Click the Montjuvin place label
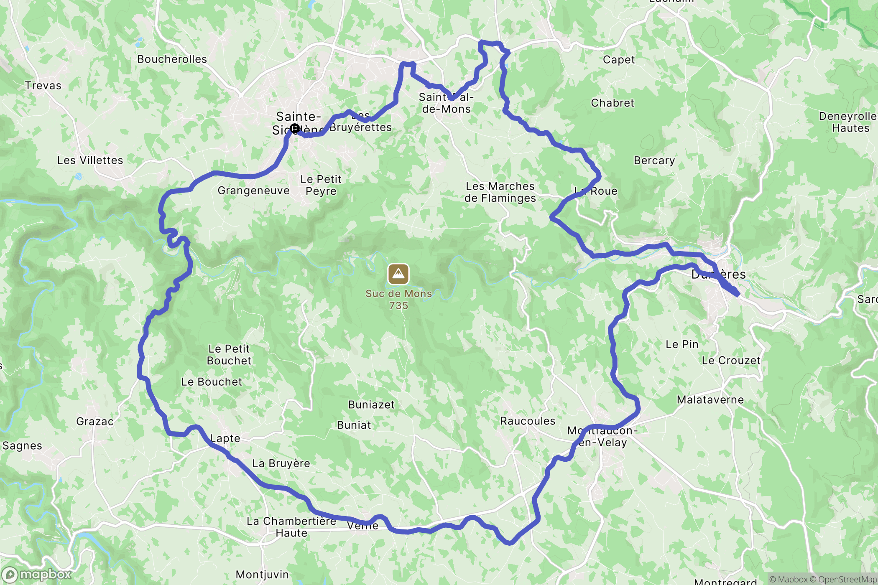The height and width of the screenshot is (585, 878). coord(262,575)
